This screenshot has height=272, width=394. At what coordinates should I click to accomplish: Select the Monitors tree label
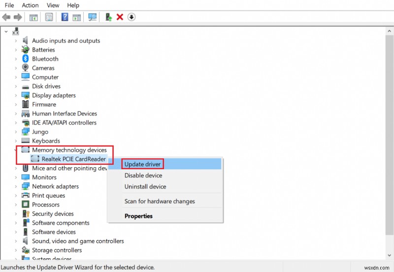(x=44, y=177)
